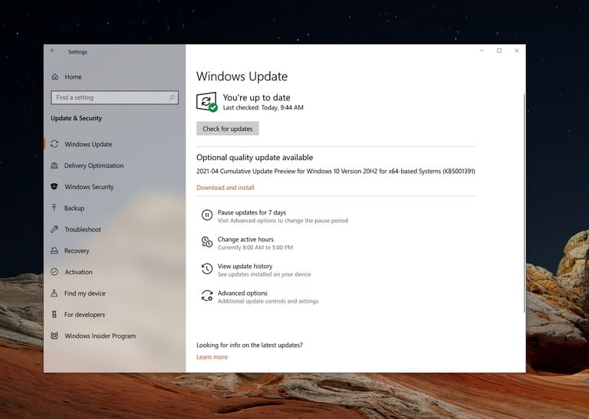Click the back arrow in Settings title bar
Image resolution: width=589 pixels, height=419 pixels.
(53, 51)
